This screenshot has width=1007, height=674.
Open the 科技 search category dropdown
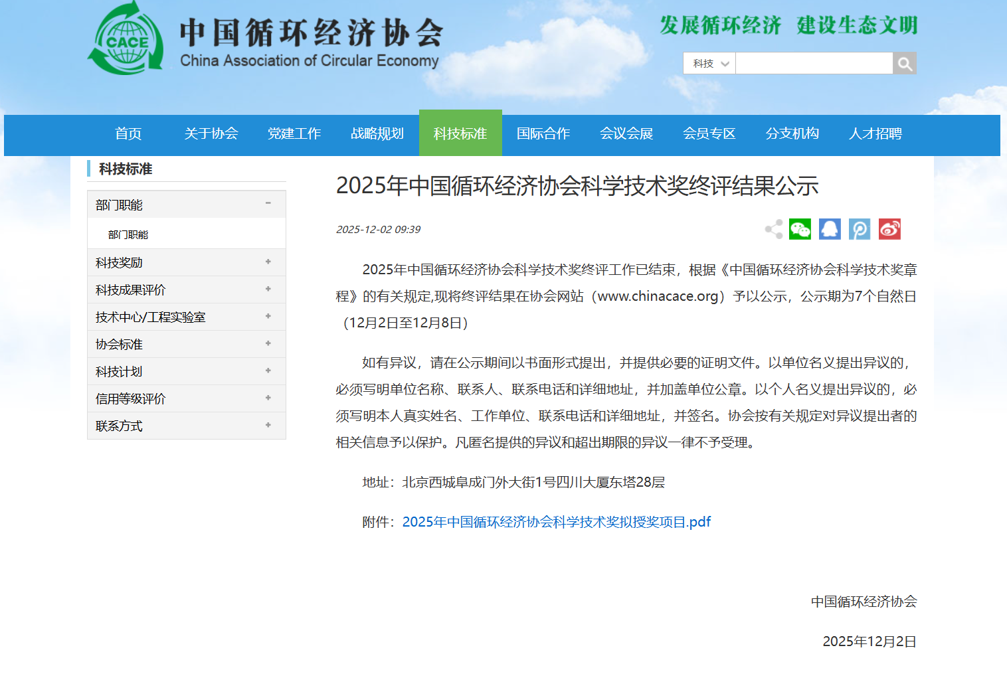tap(709, 63)
